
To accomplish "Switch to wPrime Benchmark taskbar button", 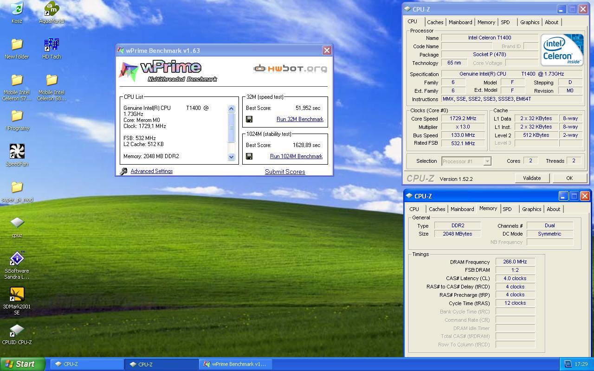I will [x=236, y=364].
